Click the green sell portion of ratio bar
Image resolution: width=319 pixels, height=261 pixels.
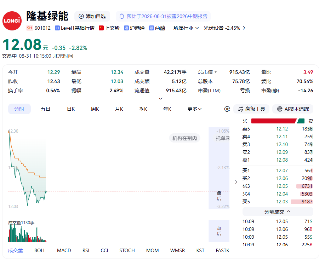click(301, 121)
